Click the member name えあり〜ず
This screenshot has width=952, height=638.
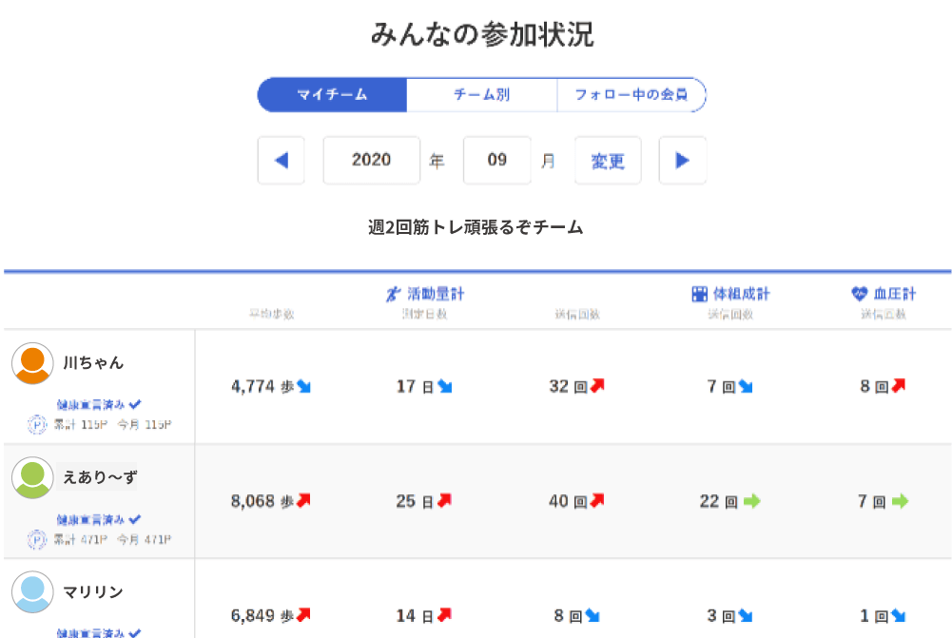point(100,477)
